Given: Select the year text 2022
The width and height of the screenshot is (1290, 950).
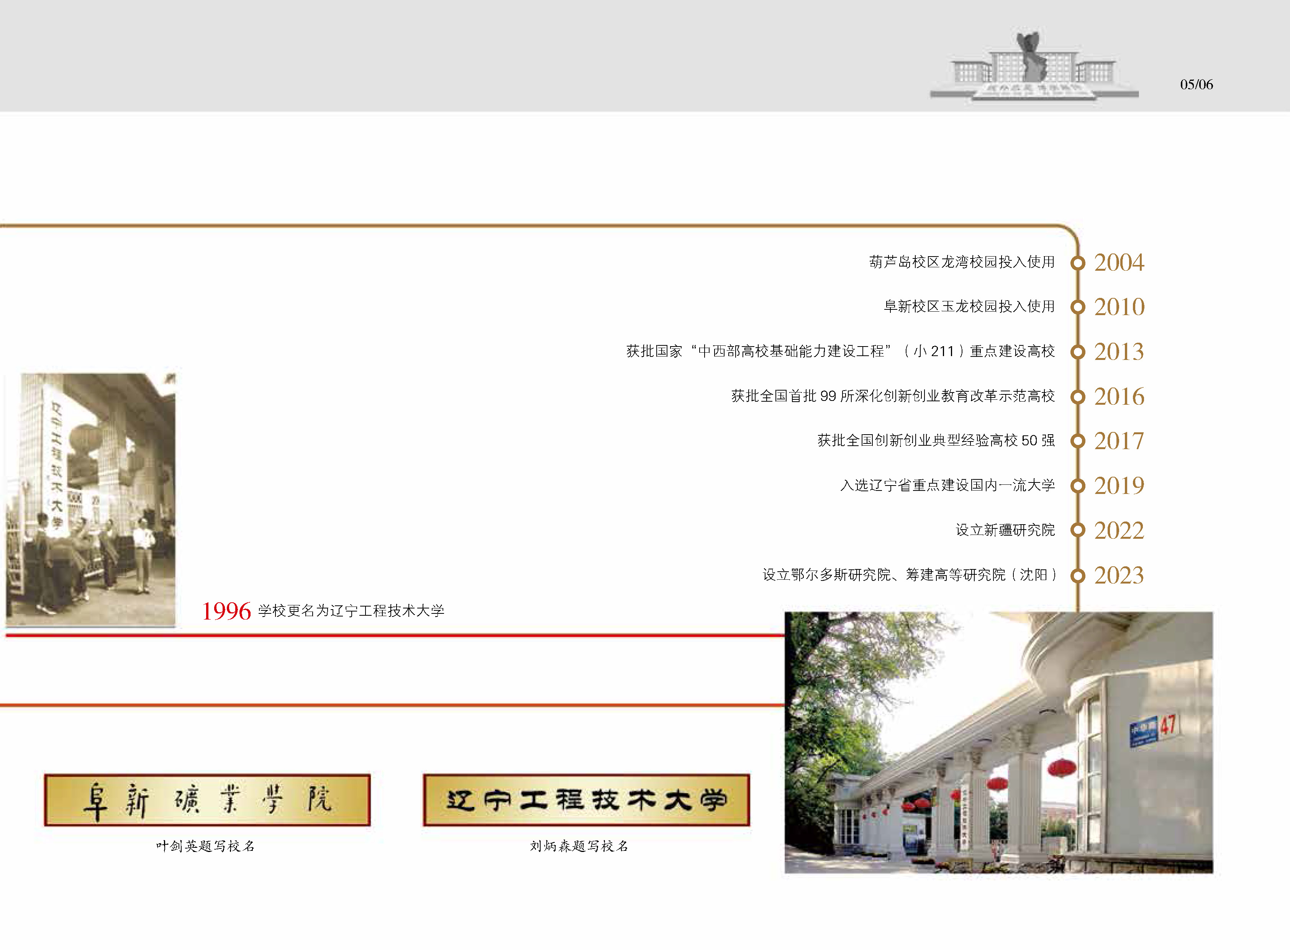Looking at the screenshot, I should [x=1119, y=530].
